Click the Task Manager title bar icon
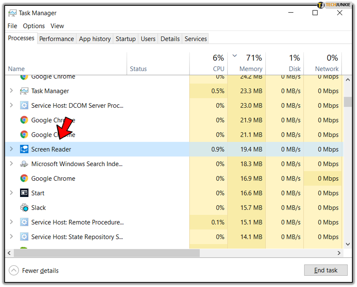The height and width of the screenshot is (287, 357). coord(12,13)
